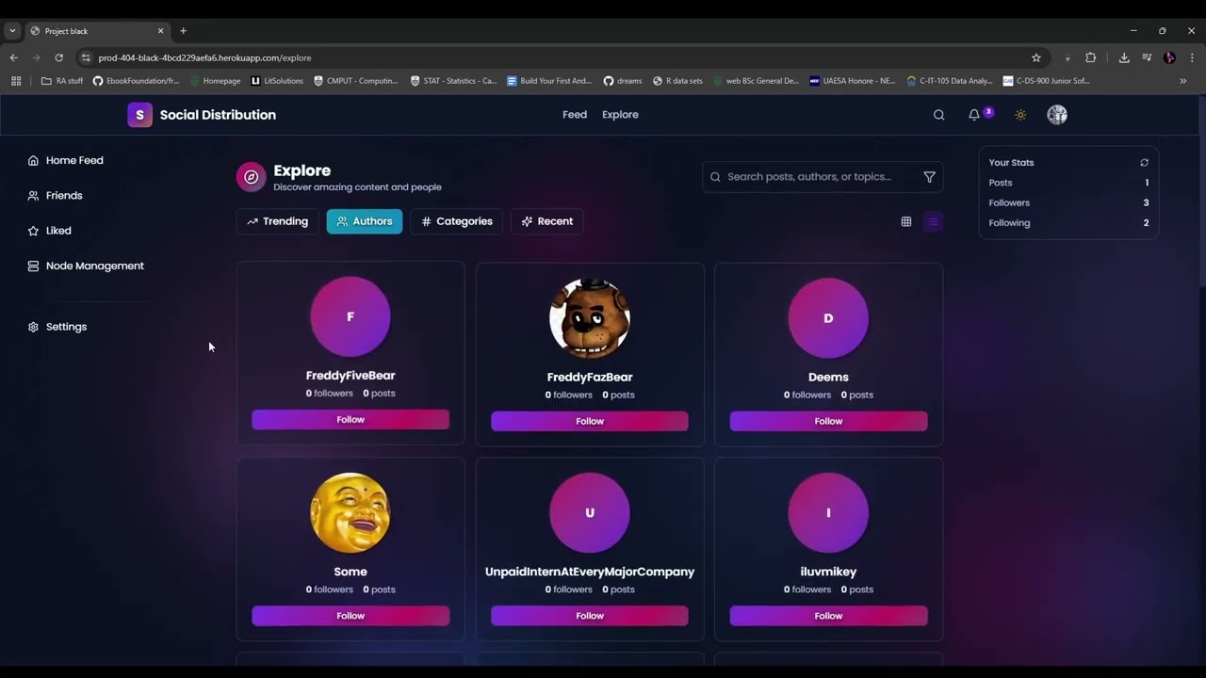Viewport: 1206px width, 678px height.
Task: Click iluvmikey's I avatar
Action: pyautogui.click(x=828, y=512)
